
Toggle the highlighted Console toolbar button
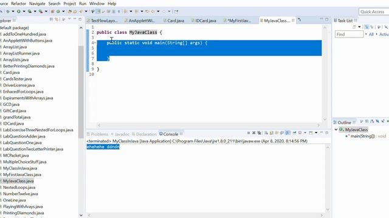287,133
